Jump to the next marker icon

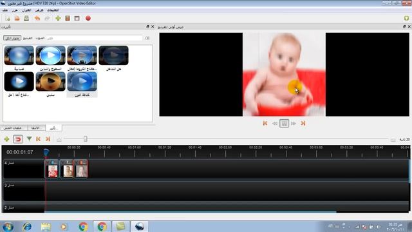(48, 139)
